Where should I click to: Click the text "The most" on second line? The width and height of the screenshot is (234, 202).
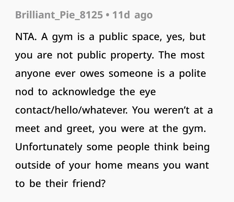tap(181, 55)
